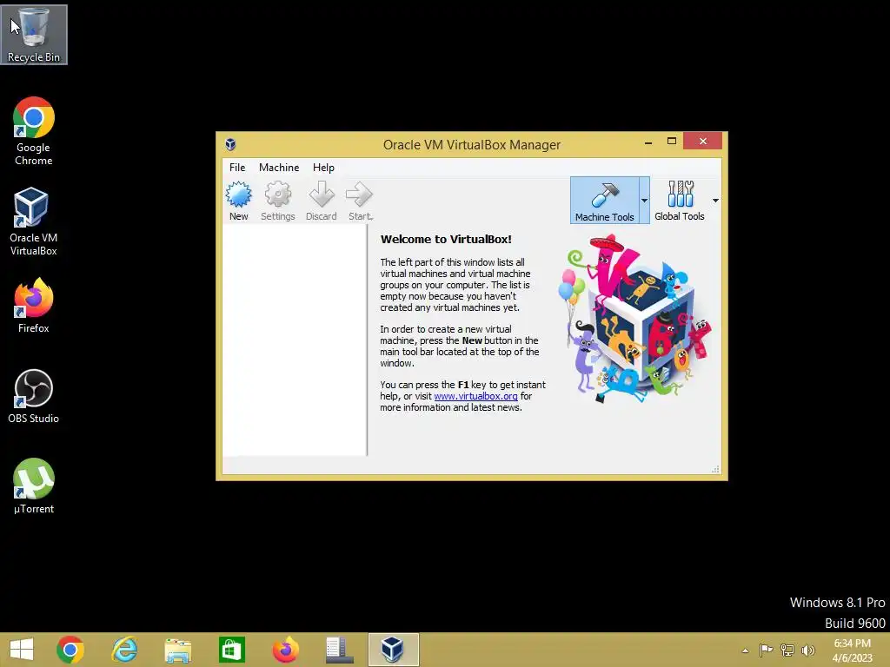This screenshot has height=667, width=890.
Task: Show hidden tray icons arrow
Action: 745,650
